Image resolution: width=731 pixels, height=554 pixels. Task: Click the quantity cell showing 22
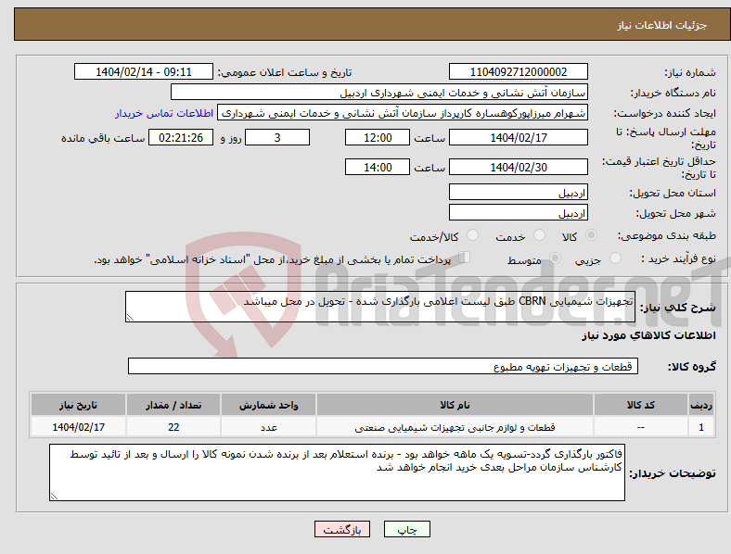pos(173,427)
